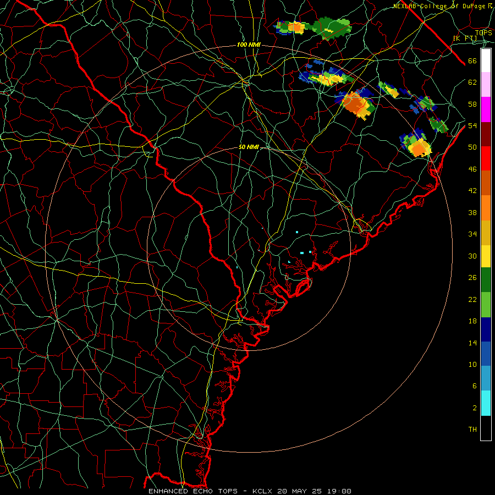Click the ENHANCED ECHO TOPS caption text
The height and width of the screenshot is (495, 495).
[193, 491]
